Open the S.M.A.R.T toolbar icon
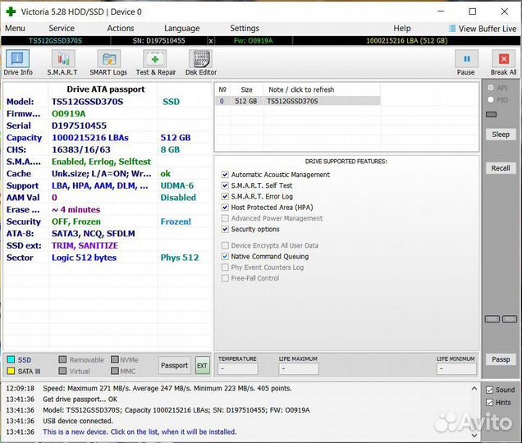This screenshot has width=522, height=443. tap(62, 59)
